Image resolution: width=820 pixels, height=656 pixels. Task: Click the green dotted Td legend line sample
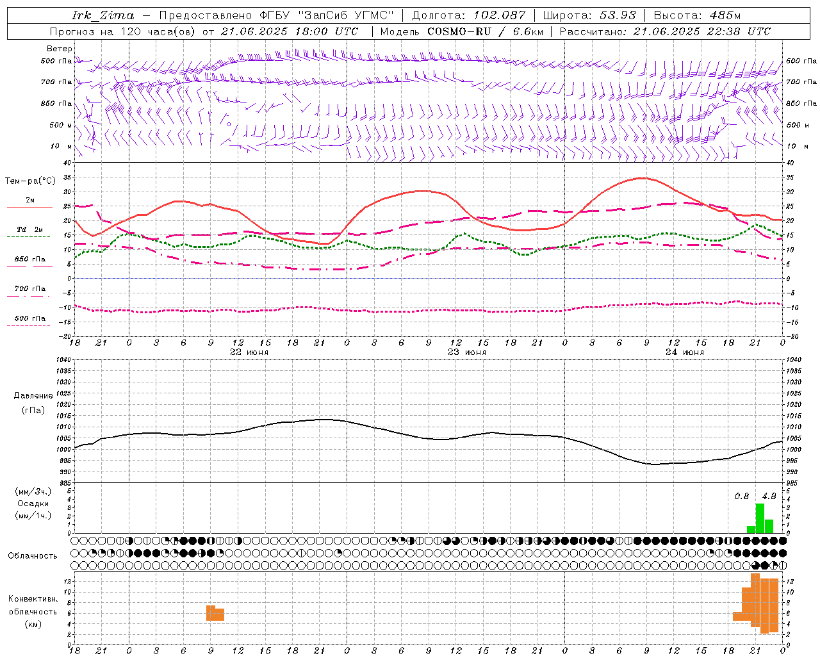[28, 237]
